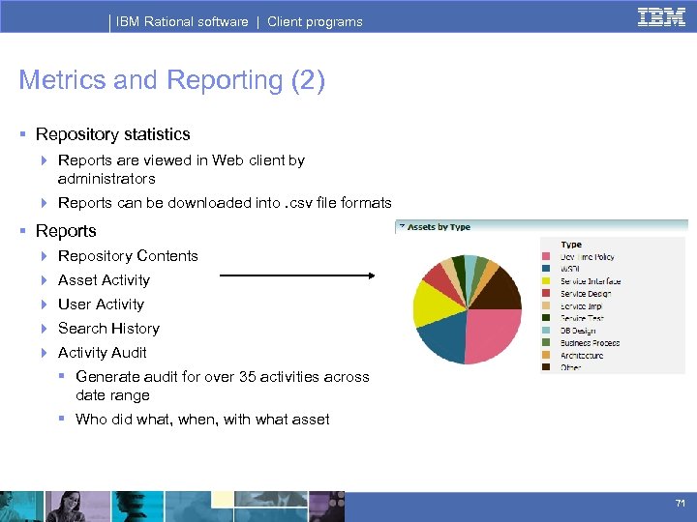This screenshot has width=697, height=522.
Task: Select the dark brown pie chart slice
Action: coord(498,293)
